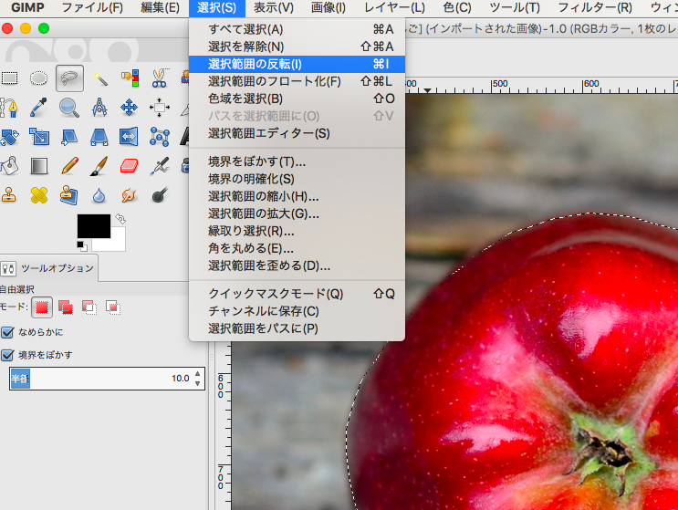
Task: Click 選択範囲の反転(I) menu item
Action: coord(255,64)
